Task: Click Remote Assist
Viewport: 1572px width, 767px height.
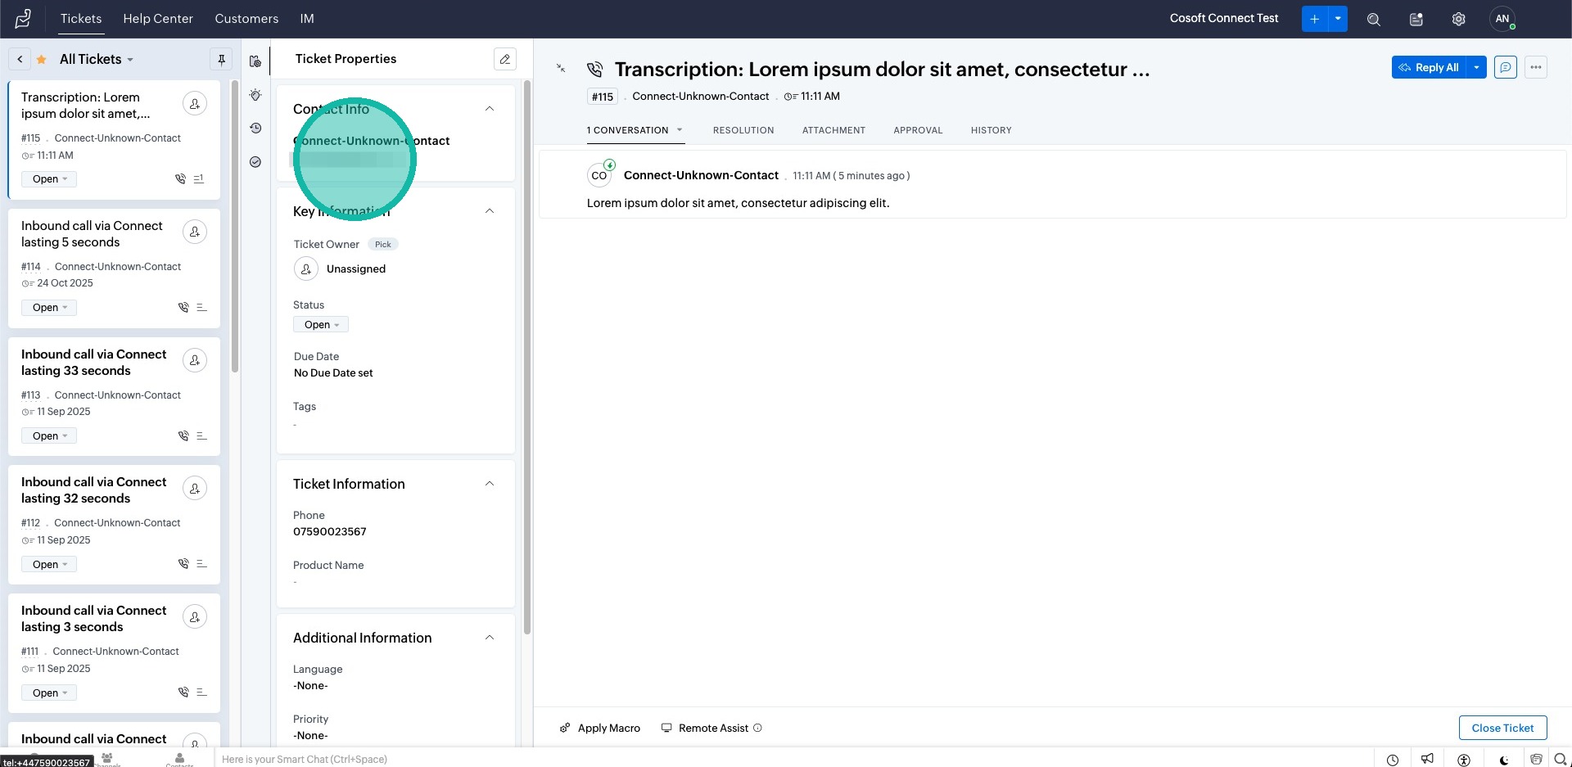Action: [x=705, y=728]
